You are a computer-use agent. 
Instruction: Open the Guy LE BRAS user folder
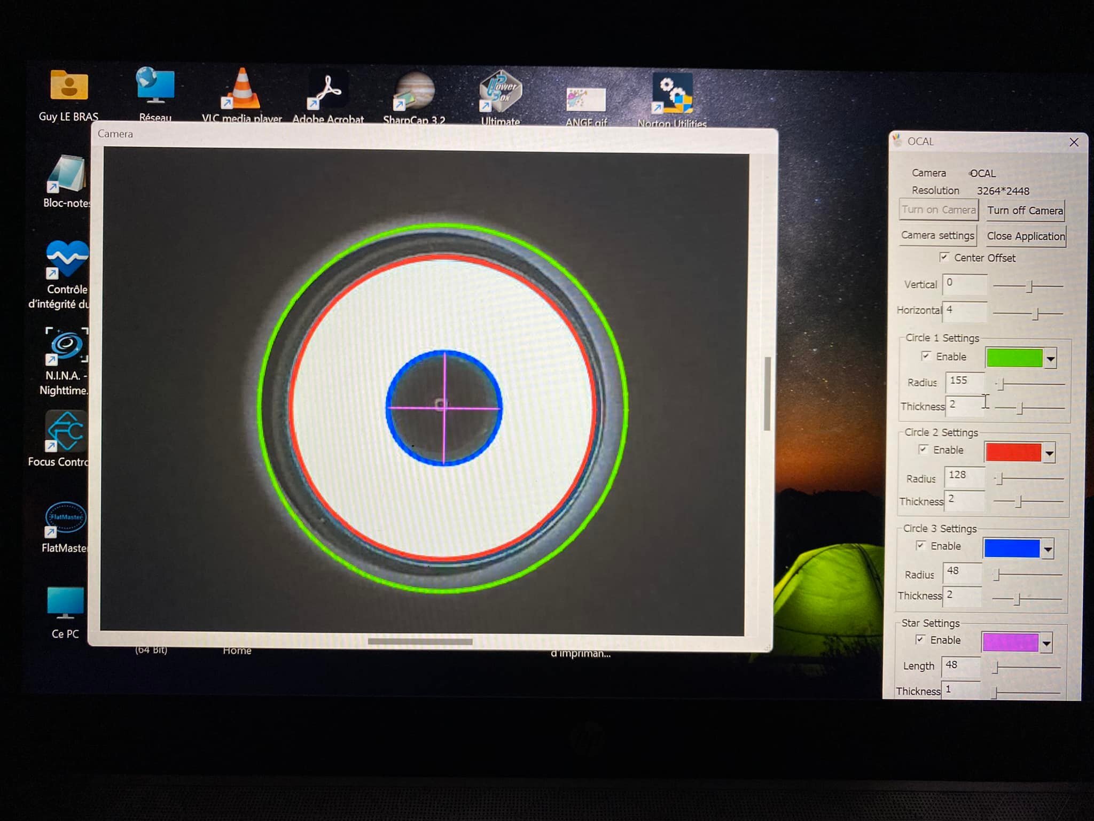coord(69,87)
